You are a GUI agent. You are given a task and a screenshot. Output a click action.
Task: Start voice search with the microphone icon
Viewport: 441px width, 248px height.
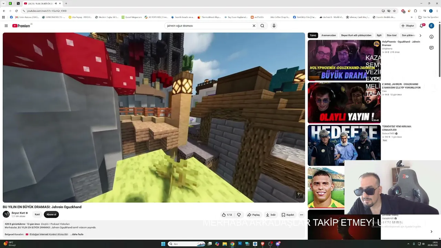tap(274, 26)
